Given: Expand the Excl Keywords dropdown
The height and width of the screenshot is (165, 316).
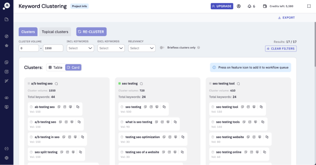Looking at the screenshot, I should (x=111, y=48).
